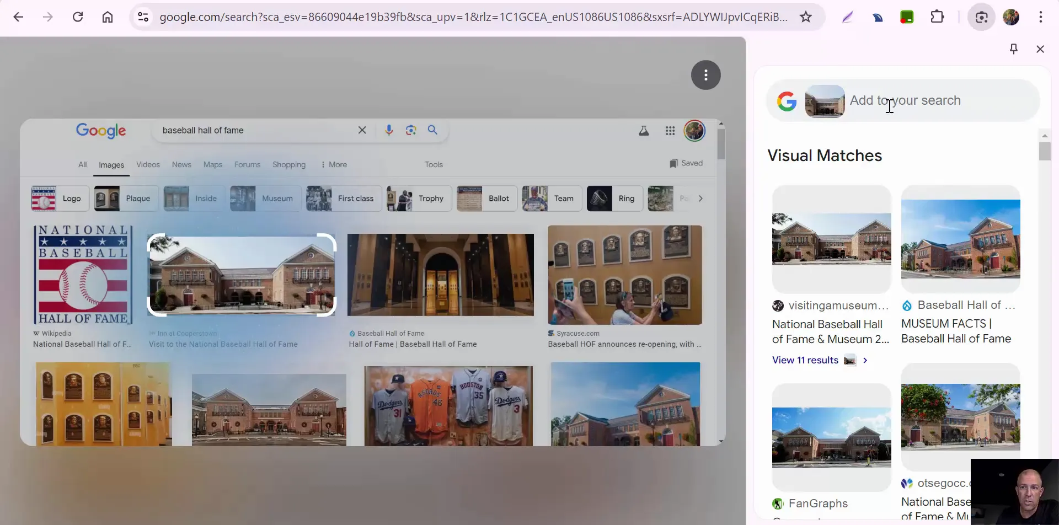View site information icon in address bar
Image resolution: width=1059 pixels, height=525 pixels.
point(143,17)
